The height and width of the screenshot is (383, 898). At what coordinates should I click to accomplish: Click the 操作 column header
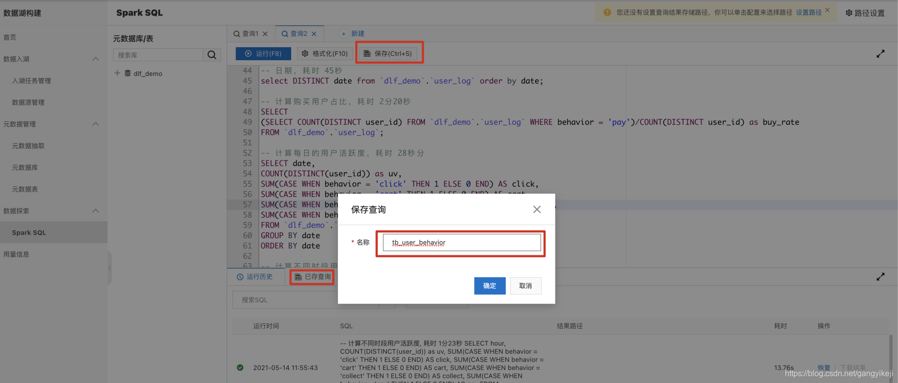824,326
